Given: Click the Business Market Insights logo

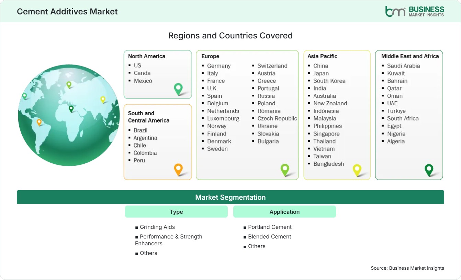Looking at the screenshot, I should click(415, 11).
